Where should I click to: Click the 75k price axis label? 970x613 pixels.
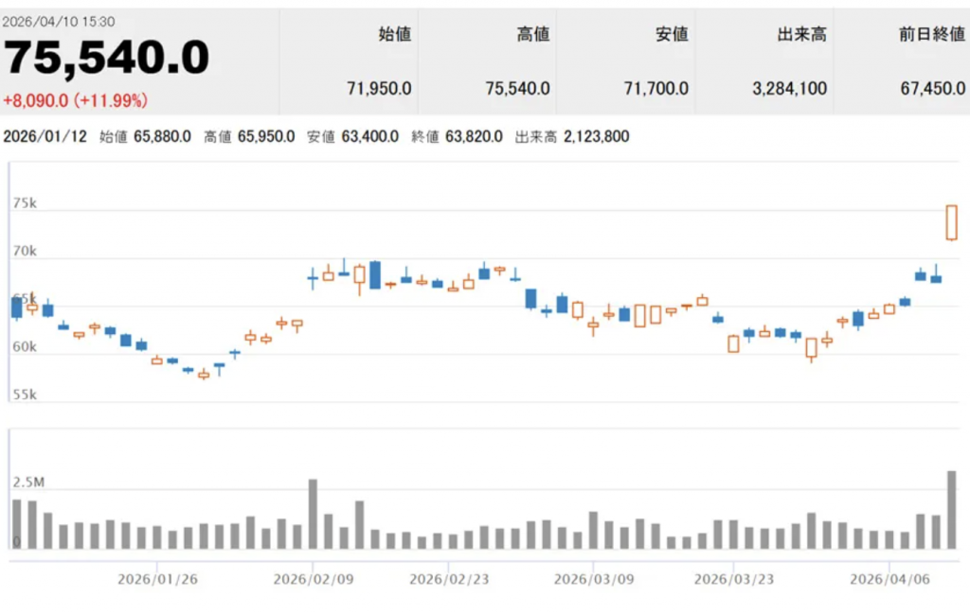click(25, 203)
